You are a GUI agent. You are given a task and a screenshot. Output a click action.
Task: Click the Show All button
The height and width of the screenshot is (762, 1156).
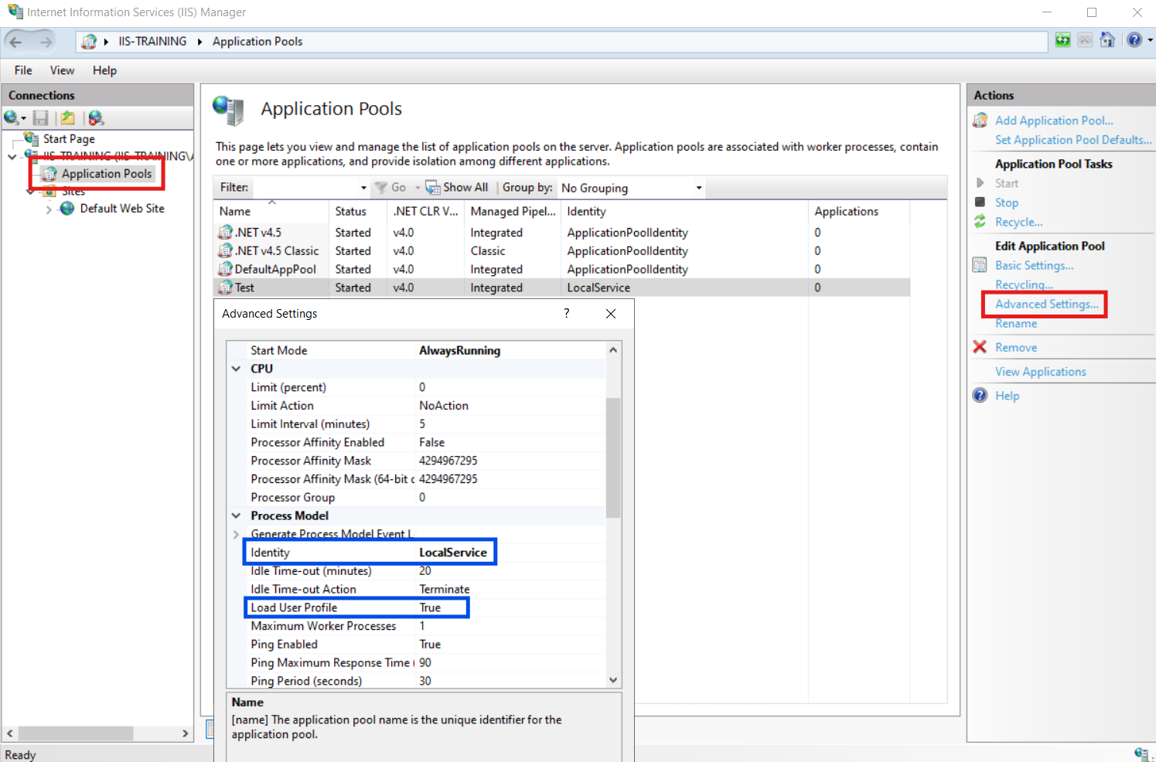(457, 188)
